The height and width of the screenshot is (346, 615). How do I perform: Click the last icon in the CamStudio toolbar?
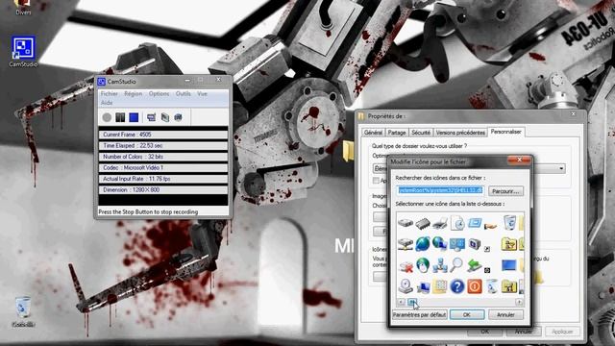178,117
